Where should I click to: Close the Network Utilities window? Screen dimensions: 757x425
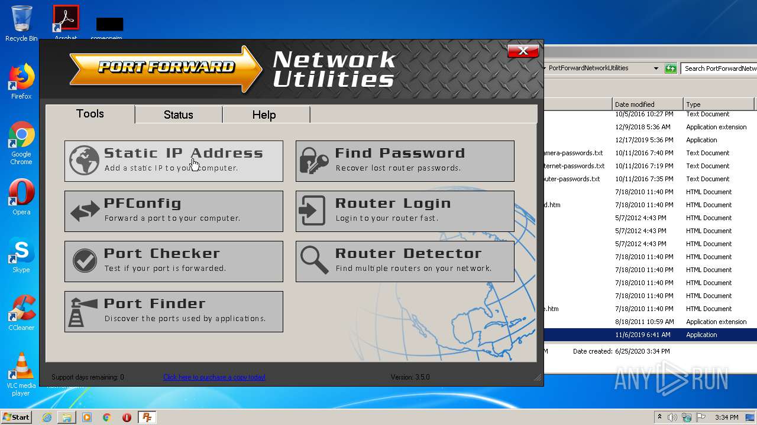(x=523, y=51)
